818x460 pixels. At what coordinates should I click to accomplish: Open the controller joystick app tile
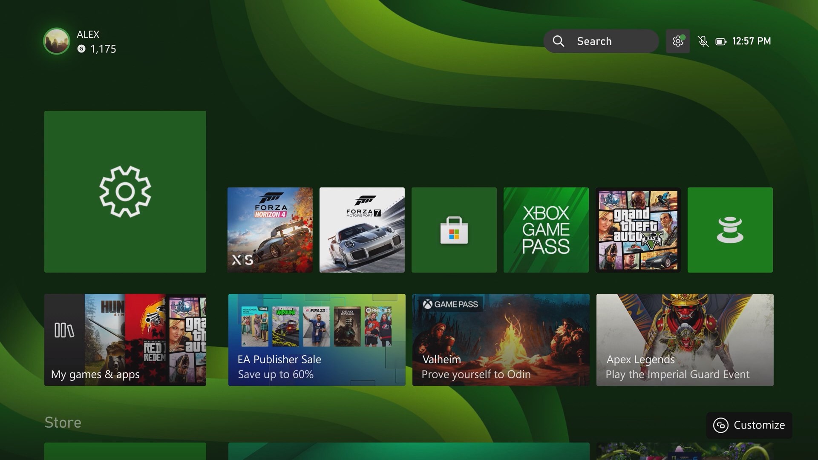(x=730, y=230)
